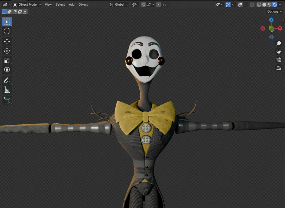Set selection mode to Extend

click(x=9, y=12)
